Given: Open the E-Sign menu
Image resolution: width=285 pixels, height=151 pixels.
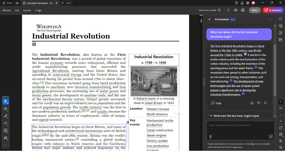Looking at the screenshot, I should pyautogui.click(x=38, y=10).
